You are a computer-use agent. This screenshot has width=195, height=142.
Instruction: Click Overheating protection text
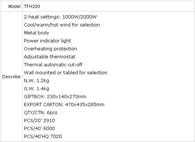[x=51, y=49]
